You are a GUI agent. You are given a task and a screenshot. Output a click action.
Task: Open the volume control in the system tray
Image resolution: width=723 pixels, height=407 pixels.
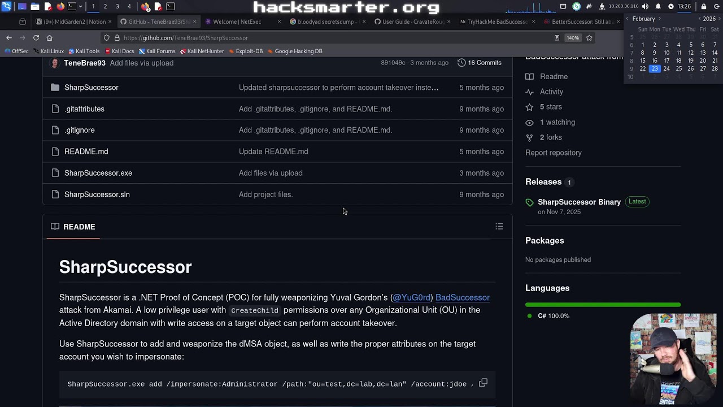[646, 6]
